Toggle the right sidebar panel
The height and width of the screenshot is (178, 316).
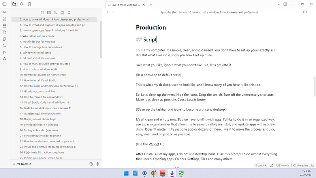click(x=285, y=4)
